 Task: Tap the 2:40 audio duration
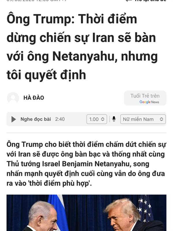60,119
